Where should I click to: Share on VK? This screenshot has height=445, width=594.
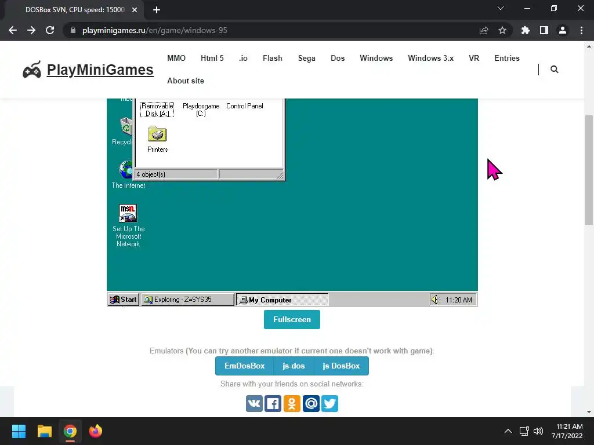[x=254, y=403]
